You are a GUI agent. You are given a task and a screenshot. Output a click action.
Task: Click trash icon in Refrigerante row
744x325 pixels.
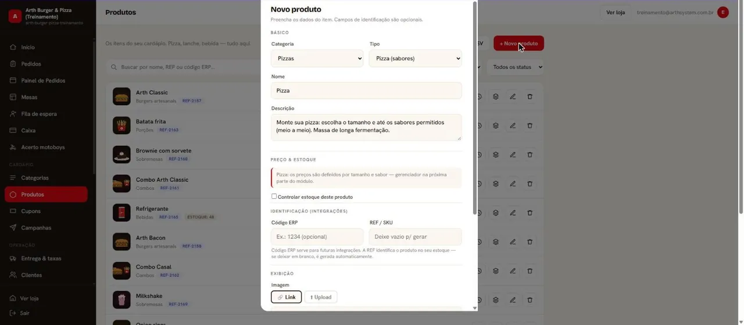pyautogui.click(x=530, y=213)
